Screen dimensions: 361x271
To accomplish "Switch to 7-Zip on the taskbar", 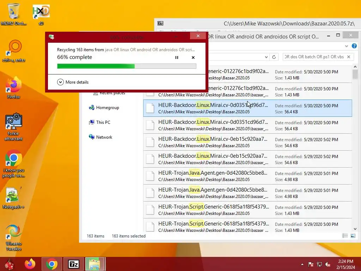I will click(x=74, y=264).
